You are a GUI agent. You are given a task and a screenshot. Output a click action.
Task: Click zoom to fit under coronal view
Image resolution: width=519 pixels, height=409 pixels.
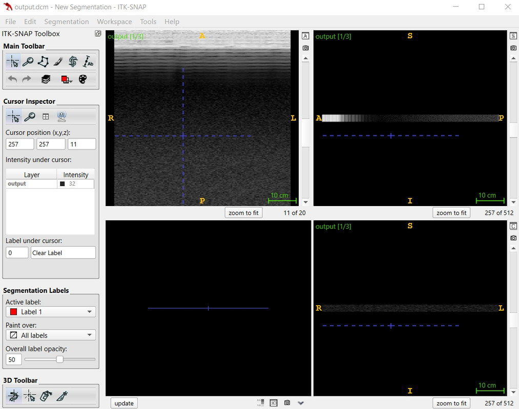click(451, 403)
